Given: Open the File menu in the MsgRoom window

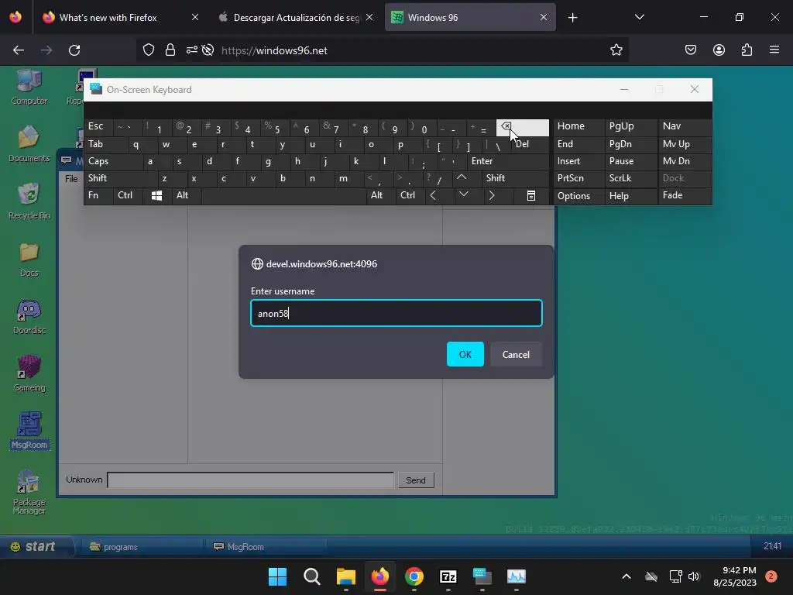Looking at the screenshot, I should click(x=71, y=179).
